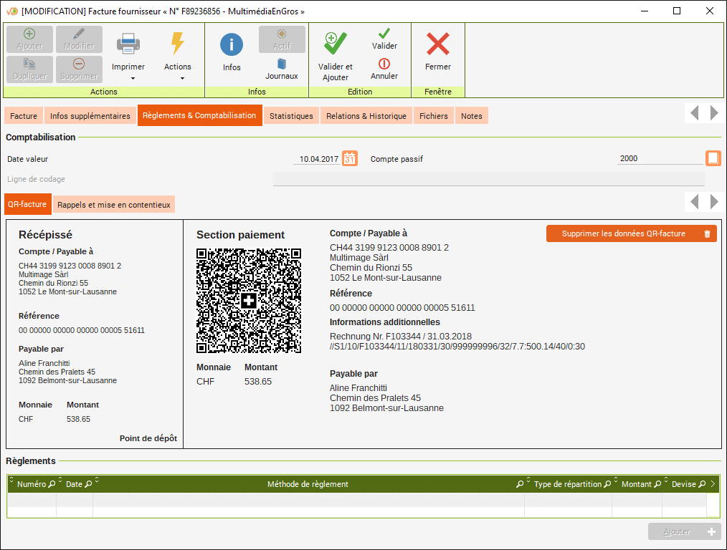
Task: Open the Journaux book icon
Action: (282, 64)
